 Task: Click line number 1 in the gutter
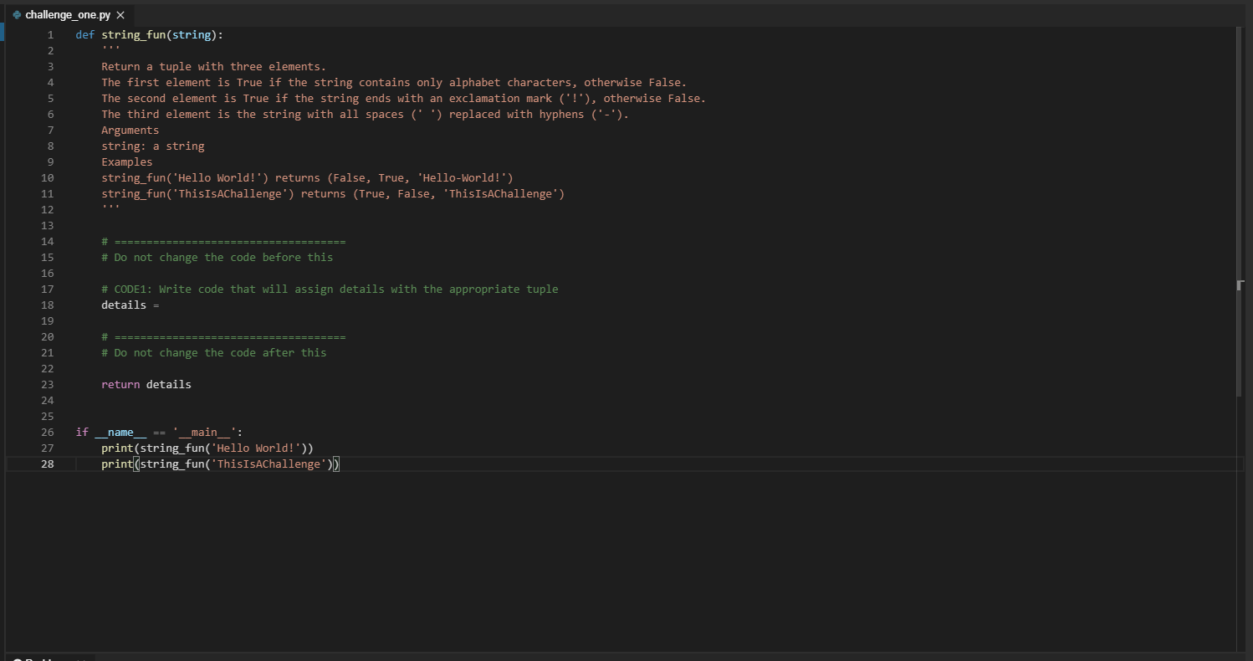coord(50,35)
